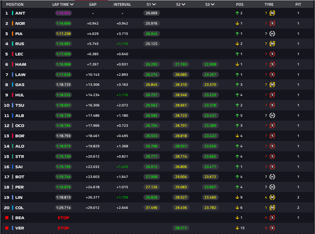Click the red stopped marker for VER
Viewport: 315px width, 234px height.
tap(7, 228)
